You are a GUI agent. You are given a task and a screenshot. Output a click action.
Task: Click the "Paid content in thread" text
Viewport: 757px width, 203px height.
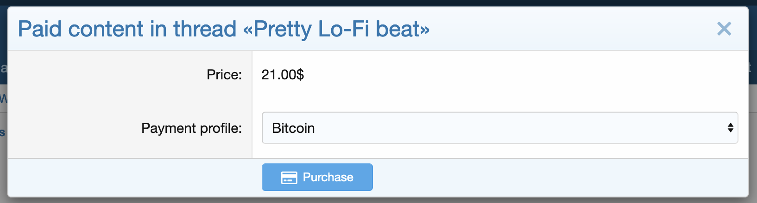[x=127, y=29]
